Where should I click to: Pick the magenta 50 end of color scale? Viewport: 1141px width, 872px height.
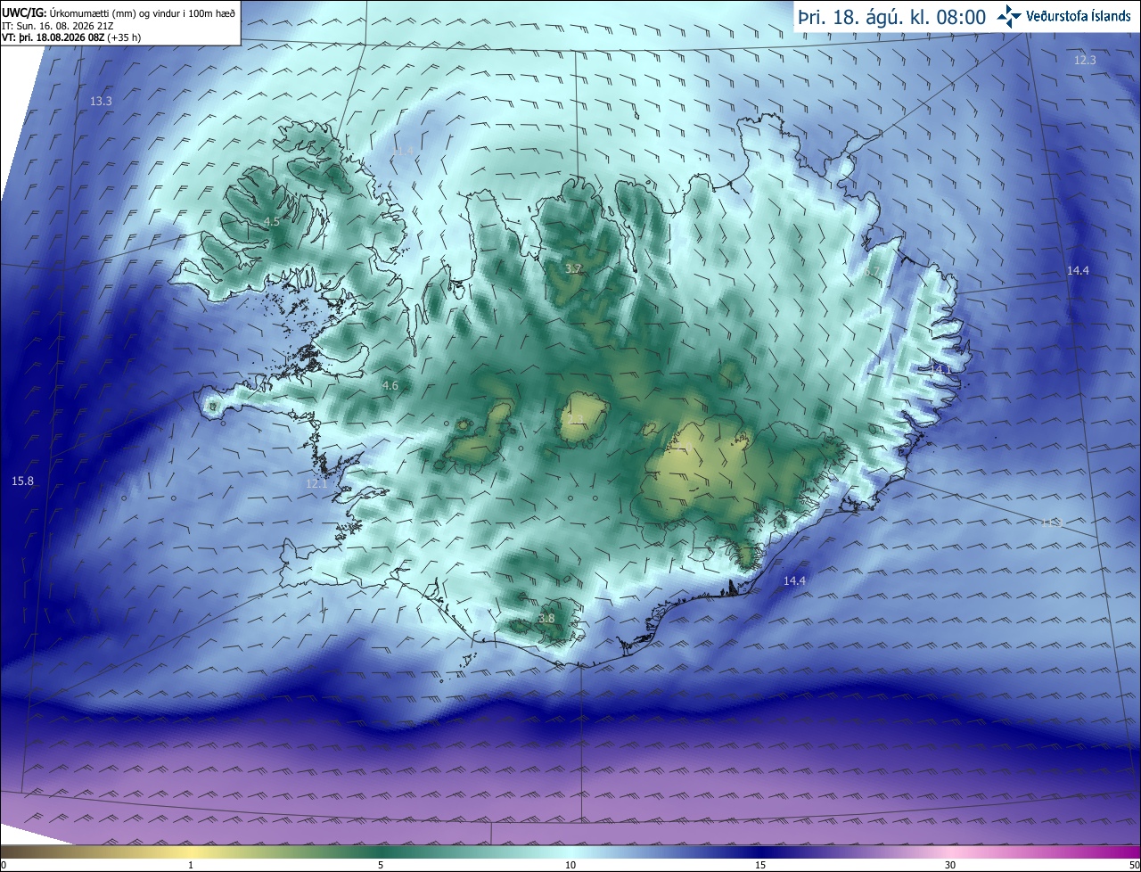click(1134, 865)
